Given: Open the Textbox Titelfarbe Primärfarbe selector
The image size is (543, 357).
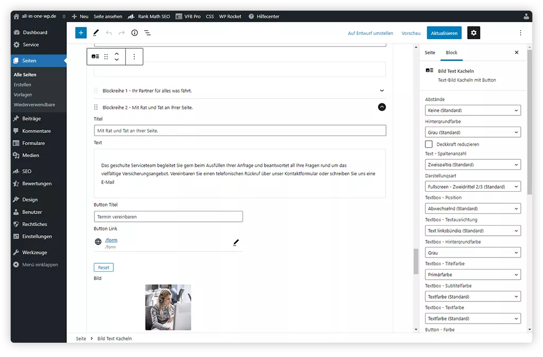Looking at the screenshot, I should (x=472, y=274).
